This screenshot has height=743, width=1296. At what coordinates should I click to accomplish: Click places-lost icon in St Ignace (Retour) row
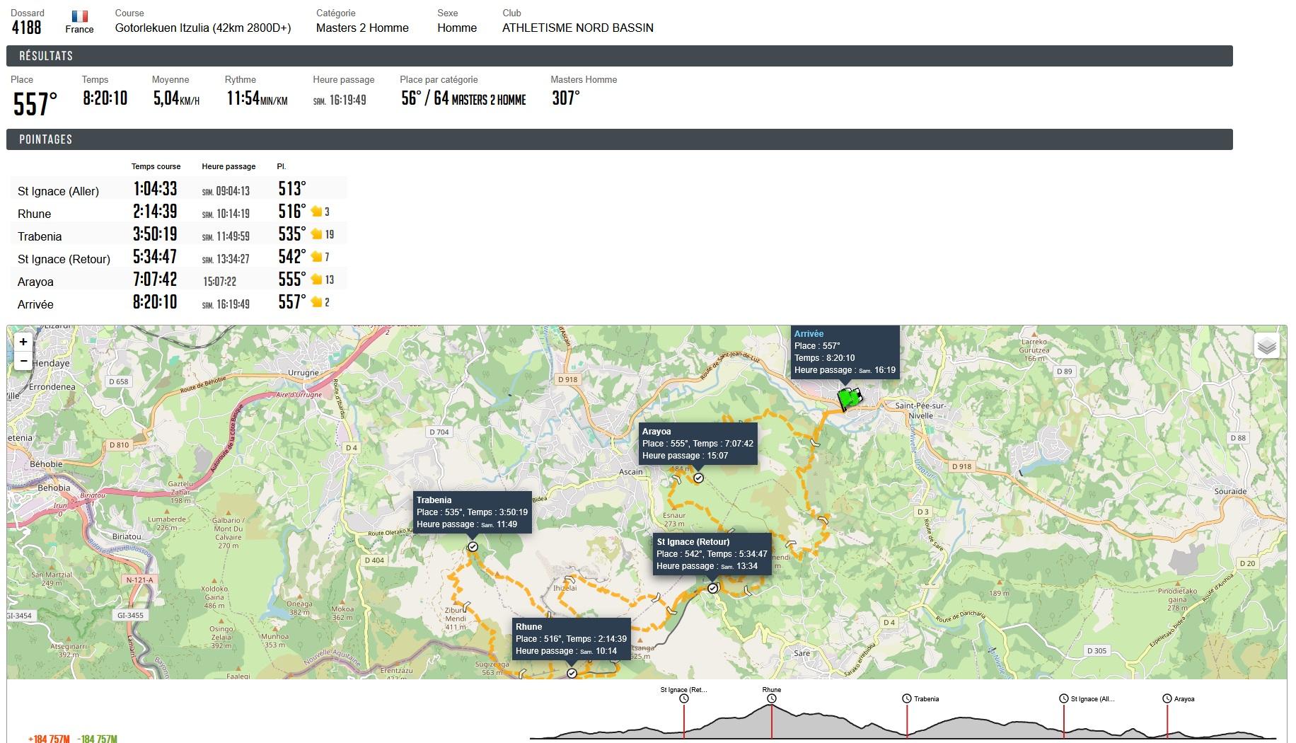pos(316,256)
